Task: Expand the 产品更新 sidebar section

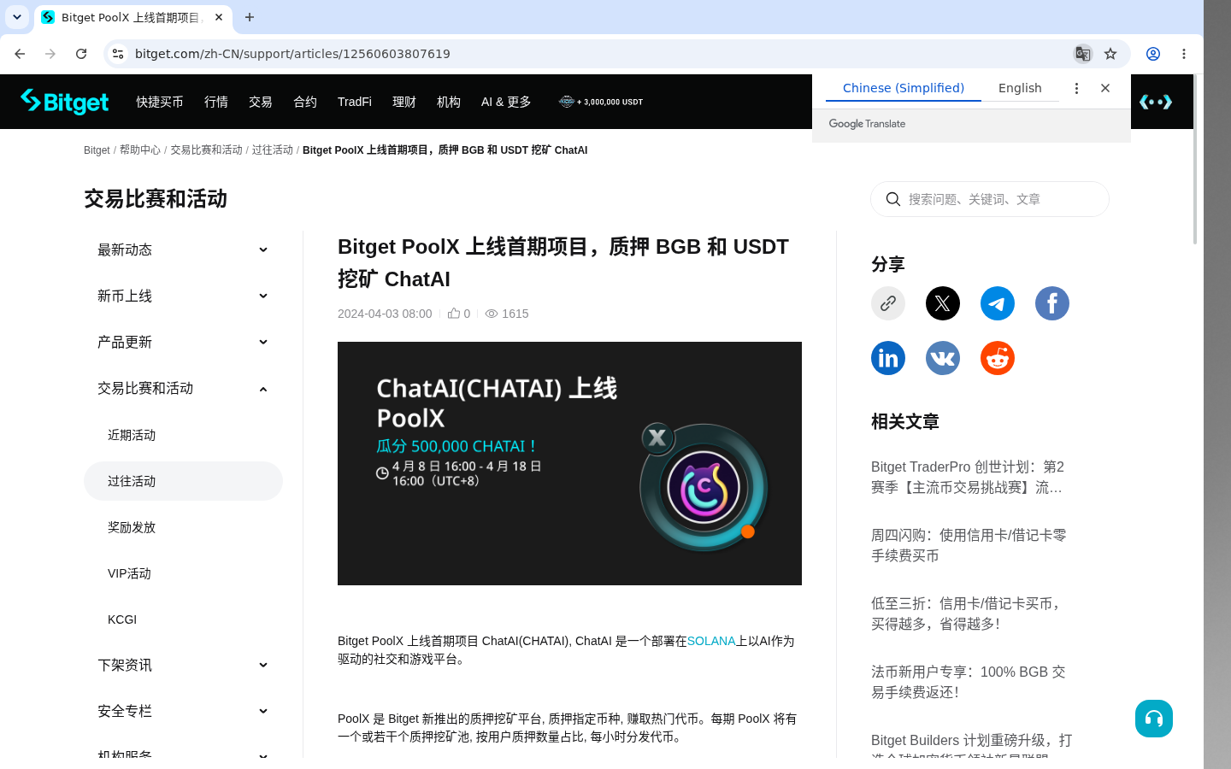Action: [183, 342]
